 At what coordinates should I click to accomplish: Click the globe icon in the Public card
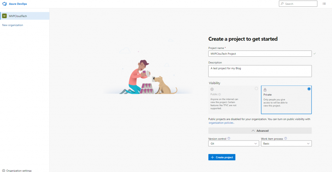(x=212, y=89)
